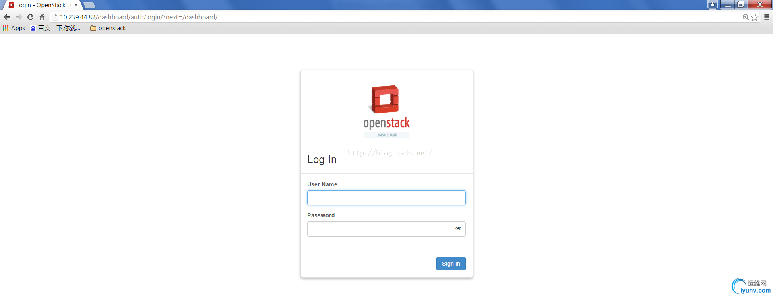The height and width of the screenshot is (297, 773).
Task: Open the openstack bookmarks folder
Action: point(108,28)
